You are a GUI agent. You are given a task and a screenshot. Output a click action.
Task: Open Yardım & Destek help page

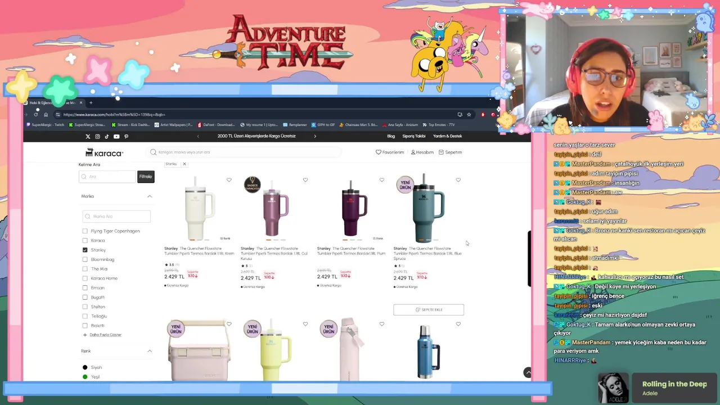(x=447, y=136)
